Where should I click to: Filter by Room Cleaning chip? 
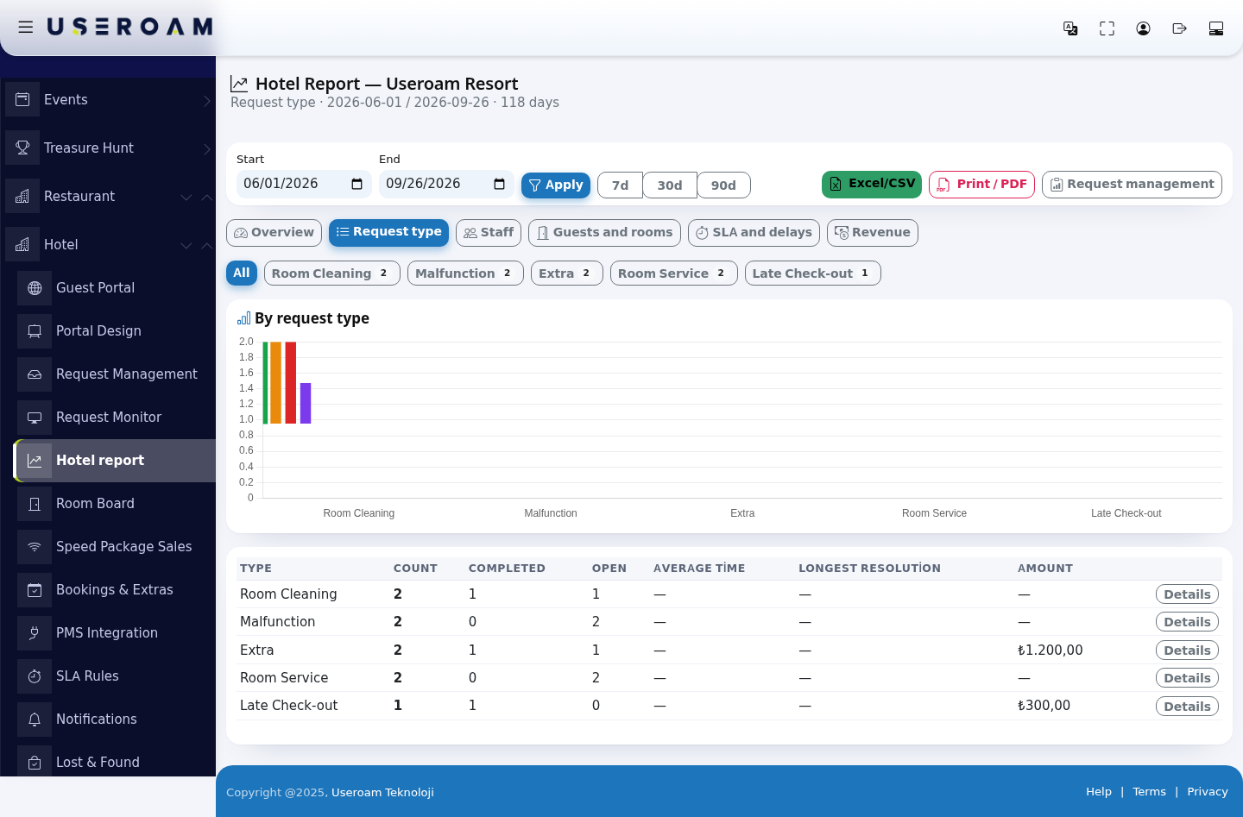[x=332, y=273]
